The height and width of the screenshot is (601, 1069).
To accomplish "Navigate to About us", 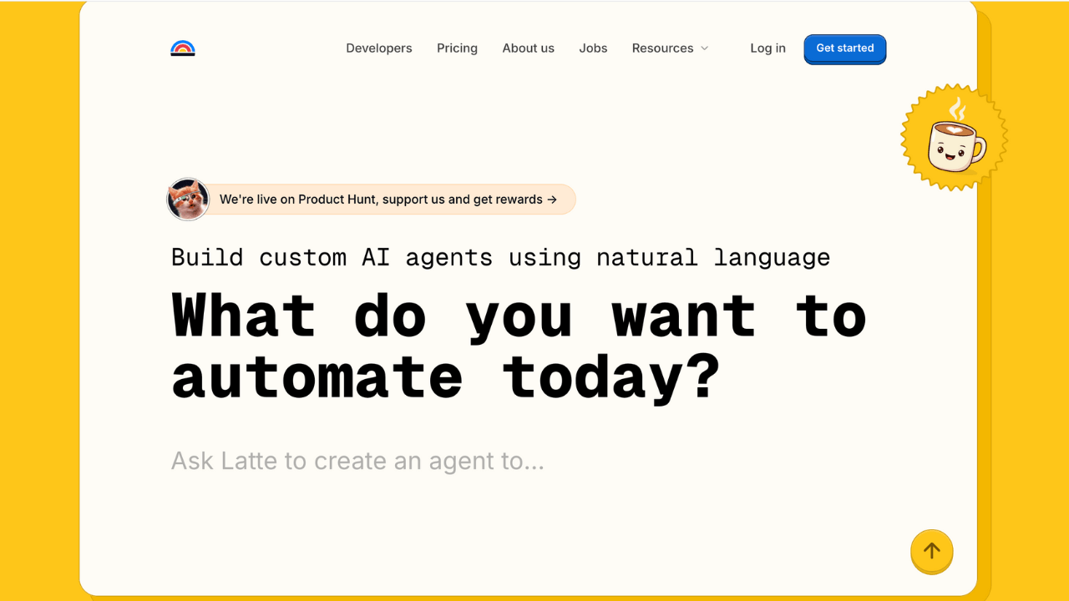I will pyautogui.click(x=528, y=48).
